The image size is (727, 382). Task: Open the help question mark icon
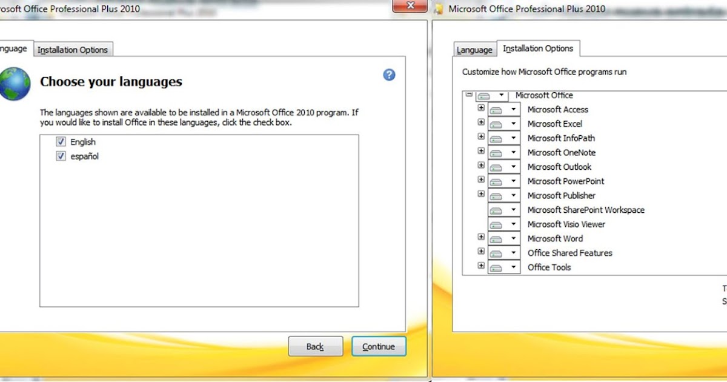(389, 75)
